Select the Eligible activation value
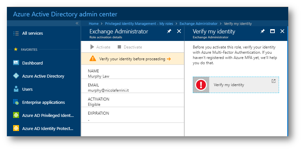The height and width of the screenshot is (150, 302). point(94,104)
